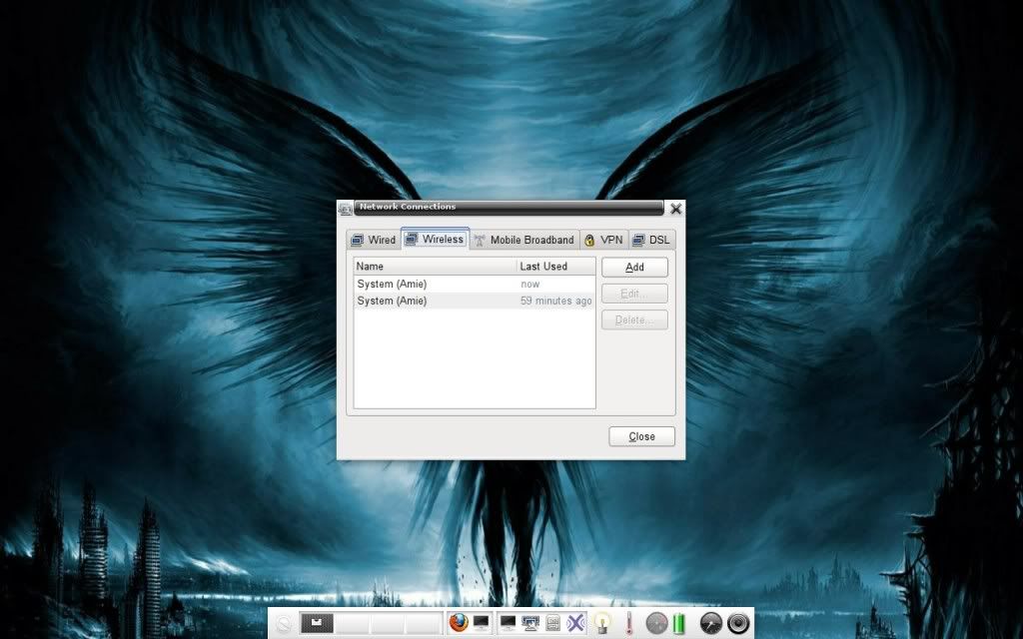Click the thermometer temperature gadget
1023x639 pixels.
pos(629,623)
